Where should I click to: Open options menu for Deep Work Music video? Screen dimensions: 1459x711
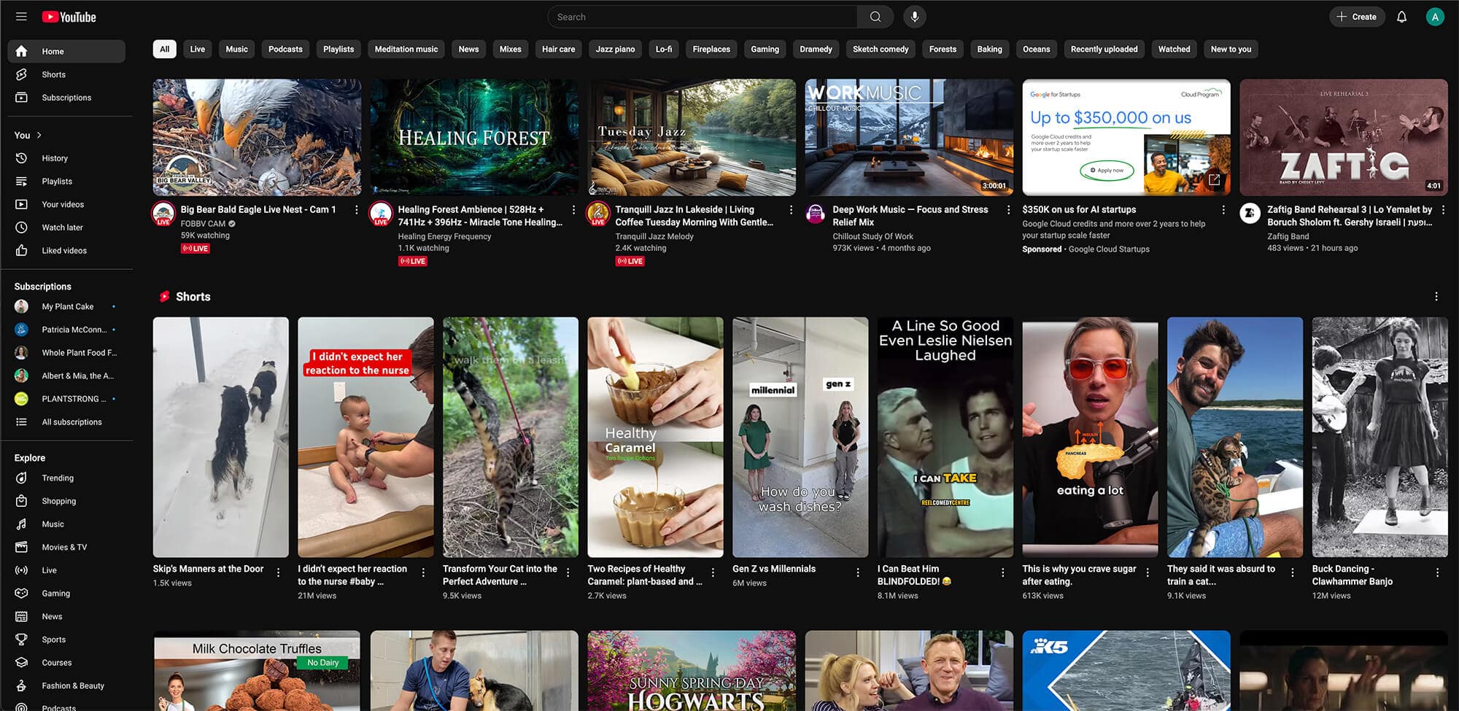click(1008, 210)
